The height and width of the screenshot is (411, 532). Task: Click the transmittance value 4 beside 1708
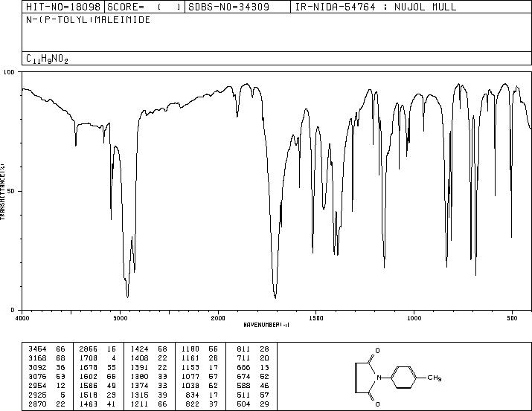click(113, 358)
